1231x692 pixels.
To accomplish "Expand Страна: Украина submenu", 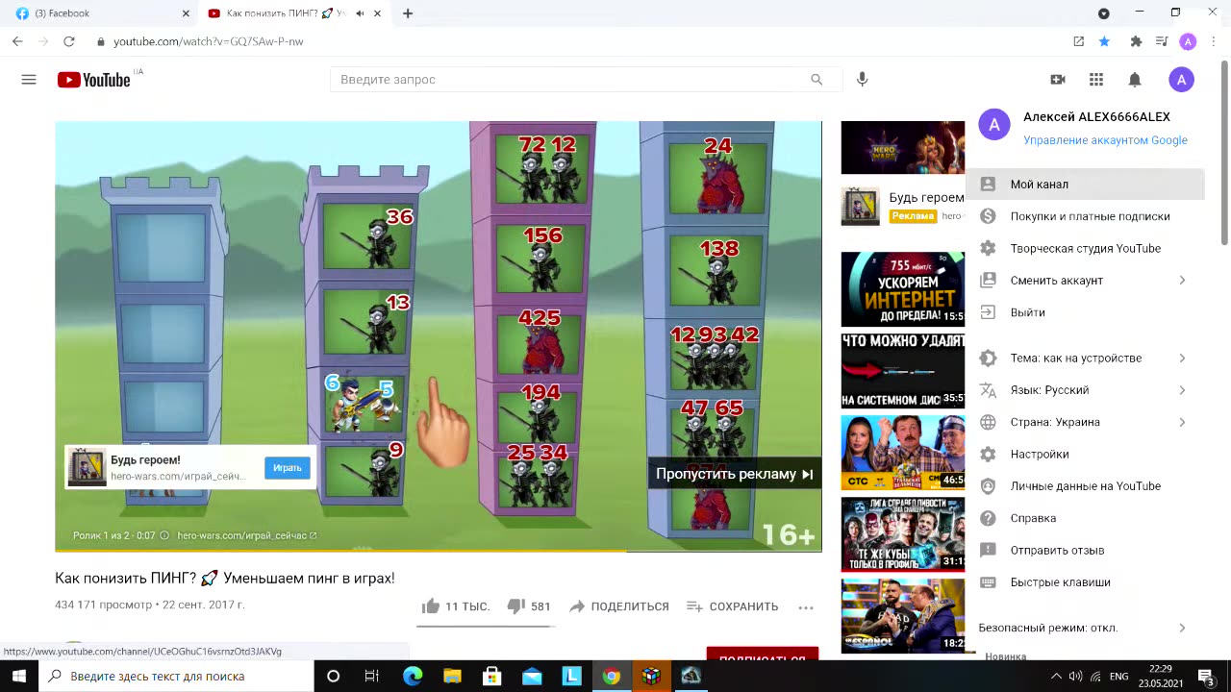I will click(1182, 422).
